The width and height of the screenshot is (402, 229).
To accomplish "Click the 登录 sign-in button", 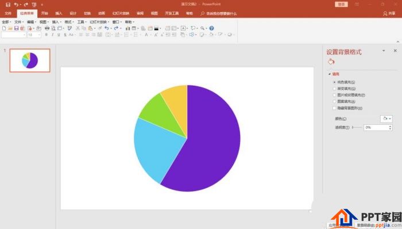I will click(341, 5).
